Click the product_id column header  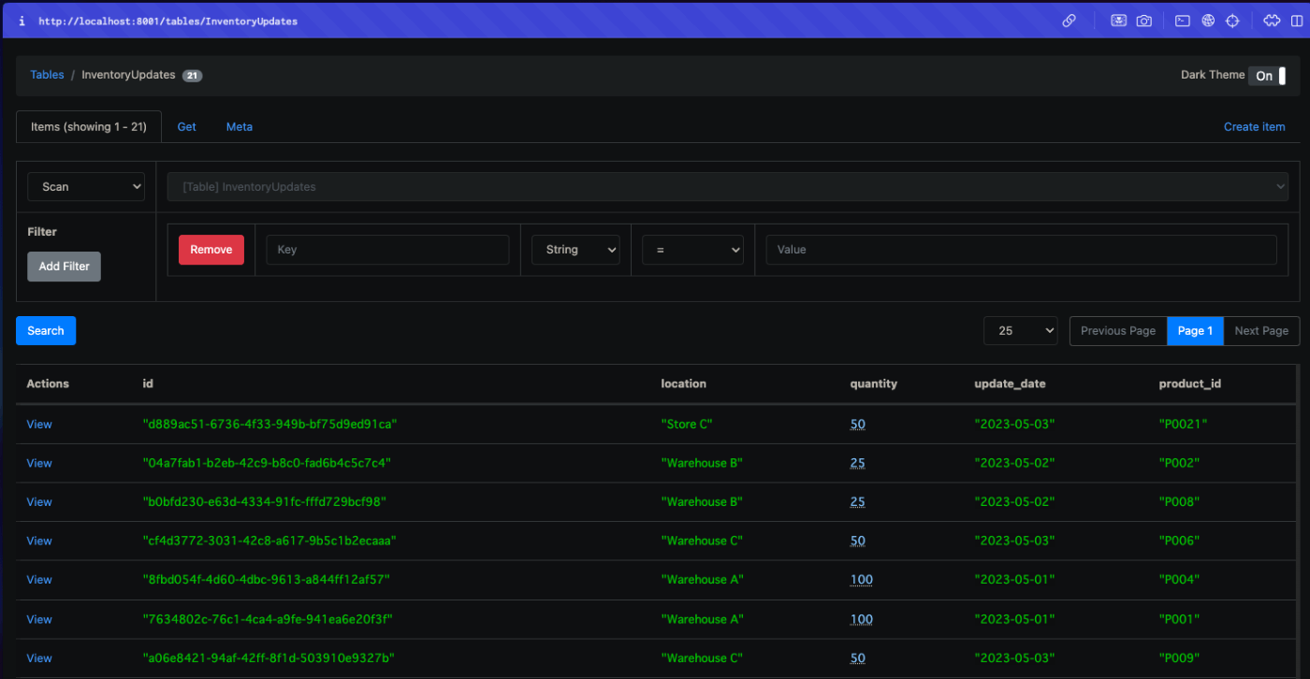(1189, 383)
